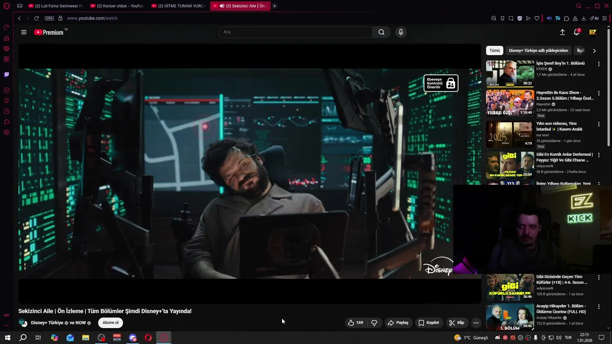
Task: Open options menu for Gibi Küfürler video
Action: point(599,278)
